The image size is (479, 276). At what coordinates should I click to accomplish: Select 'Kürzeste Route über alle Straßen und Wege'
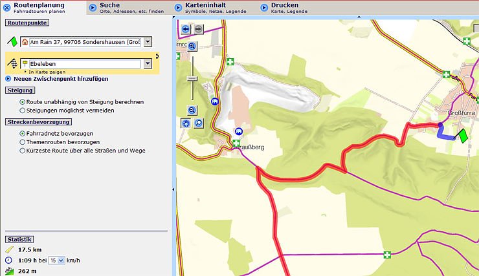click(x=23, y=151)
